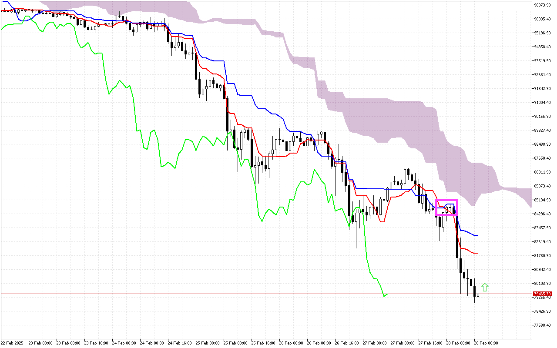Choose the 27 Feb 16:00 time label

pyautogui.click(x=430, y=343)
